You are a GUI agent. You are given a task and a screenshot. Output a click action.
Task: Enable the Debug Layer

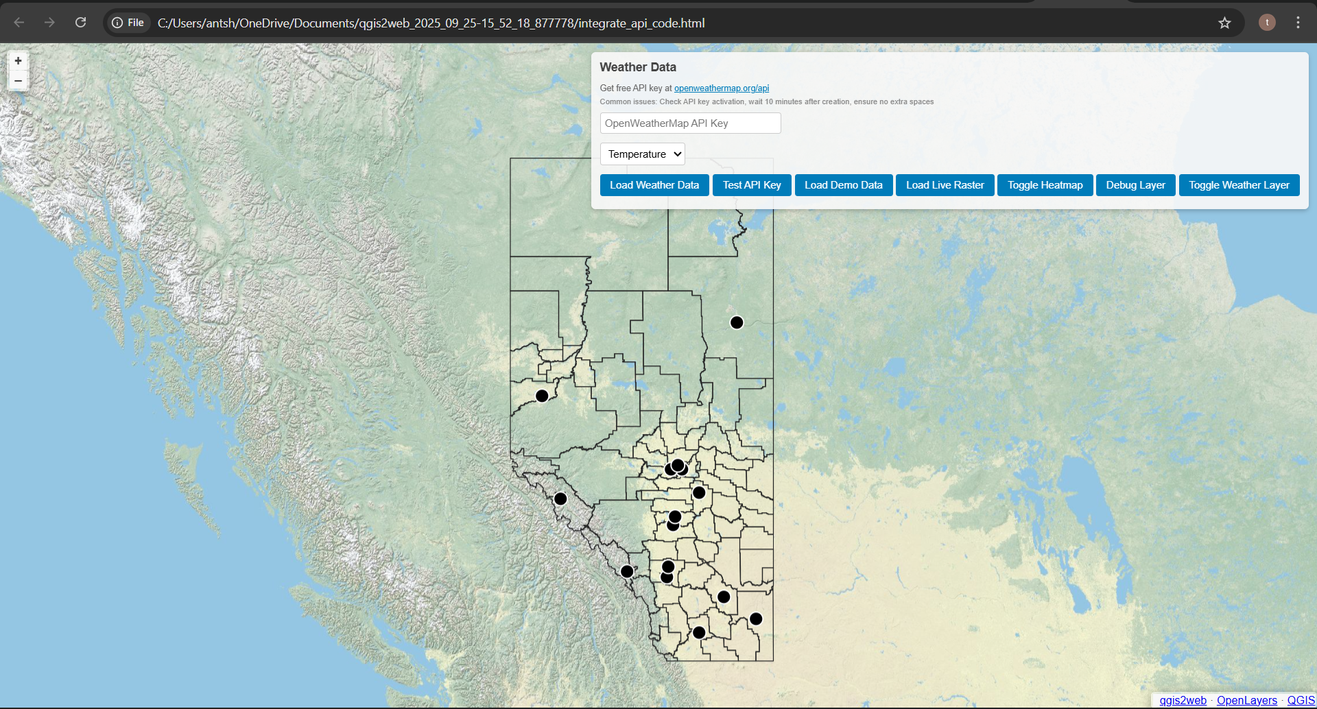coord(1135,184)
